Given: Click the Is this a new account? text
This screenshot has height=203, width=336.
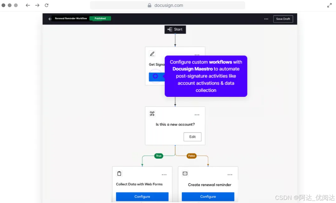Looking at the screenshot, I should tap(175, 124).
